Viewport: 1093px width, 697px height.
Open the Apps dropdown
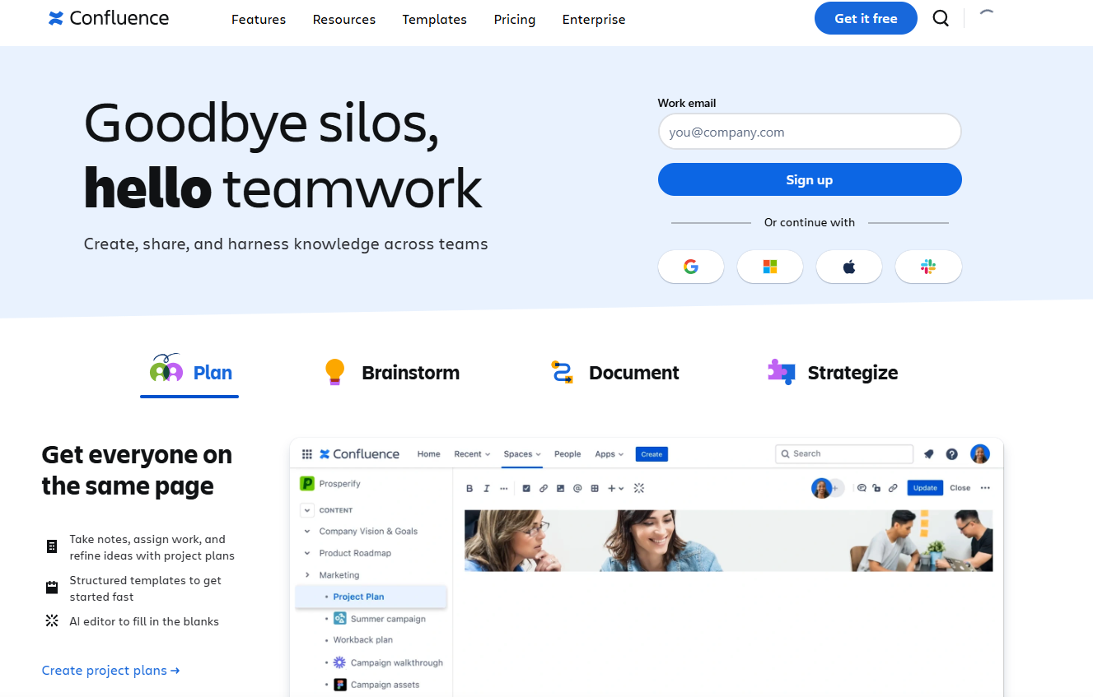tap(609, 453)
